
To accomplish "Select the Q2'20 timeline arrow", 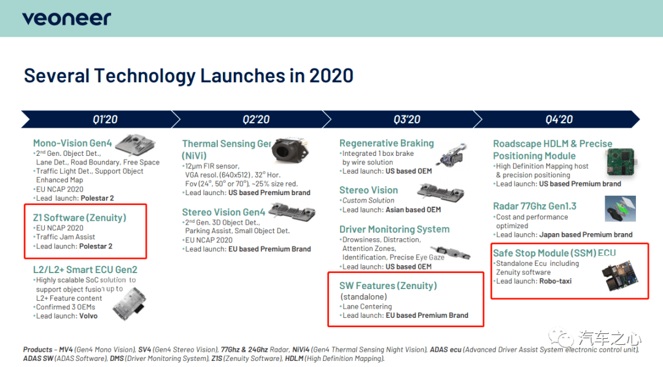I will (251, 119).
